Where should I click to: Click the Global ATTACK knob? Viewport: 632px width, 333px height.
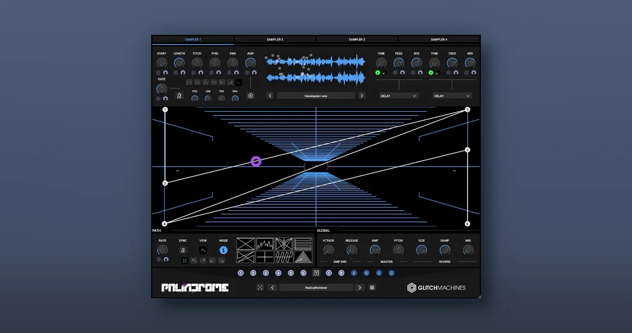328,250
